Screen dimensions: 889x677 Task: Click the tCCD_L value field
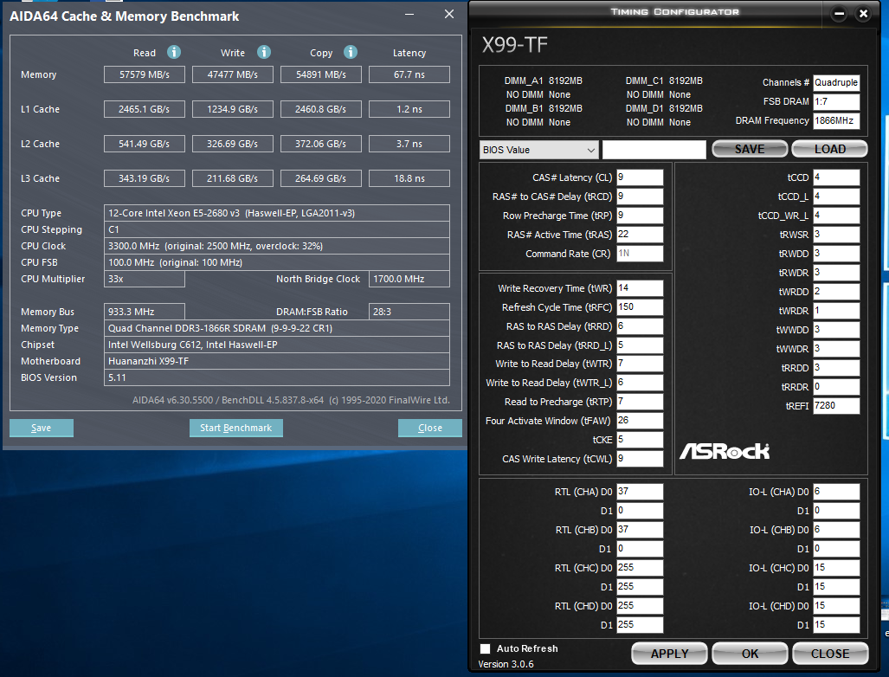point(836,197)
